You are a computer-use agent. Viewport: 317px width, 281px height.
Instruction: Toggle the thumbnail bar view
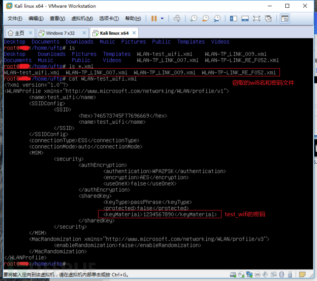tap(245, 18)
